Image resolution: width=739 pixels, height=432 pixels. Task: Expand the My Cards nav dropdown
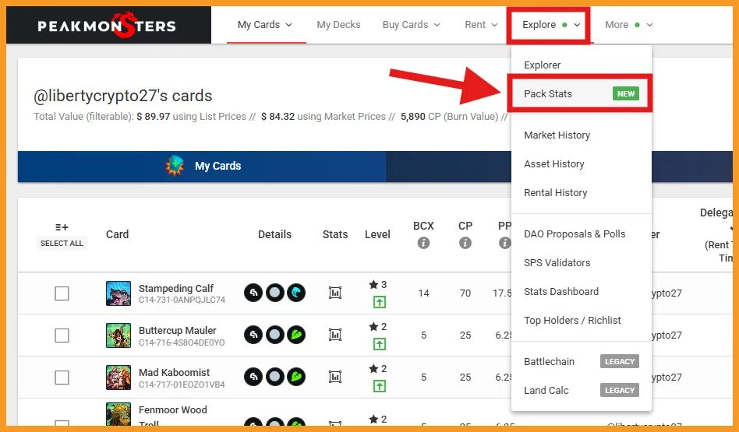coord(265,25)
